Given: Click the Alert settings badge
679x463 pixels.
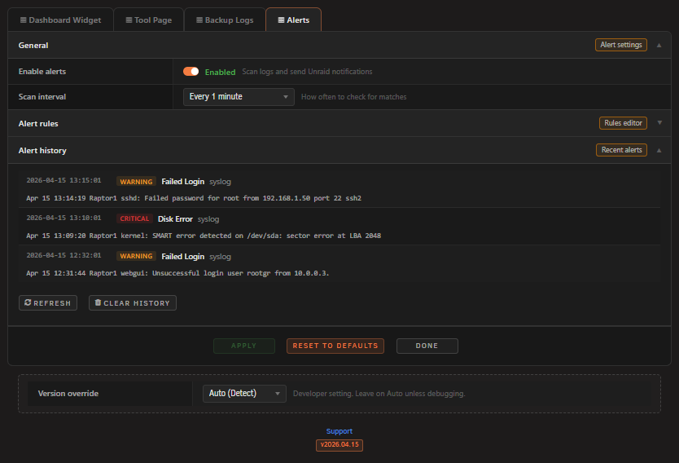Looking at the screenshot, I should point(621,45).
